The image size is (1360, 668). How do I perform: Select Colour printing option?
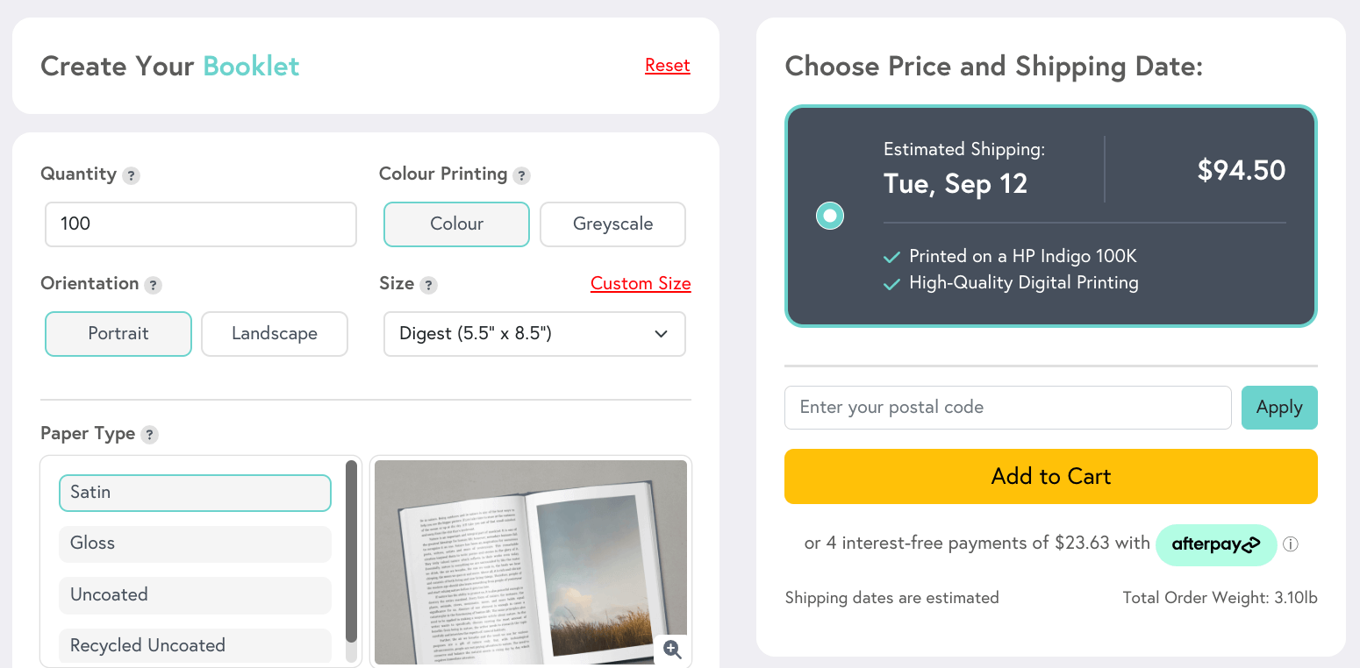[x=456, y=224]
